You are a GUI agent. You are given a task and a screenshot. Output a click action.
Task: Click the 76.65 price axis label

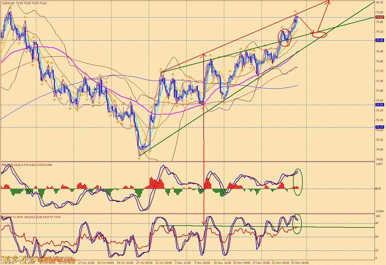pos(380,101)
